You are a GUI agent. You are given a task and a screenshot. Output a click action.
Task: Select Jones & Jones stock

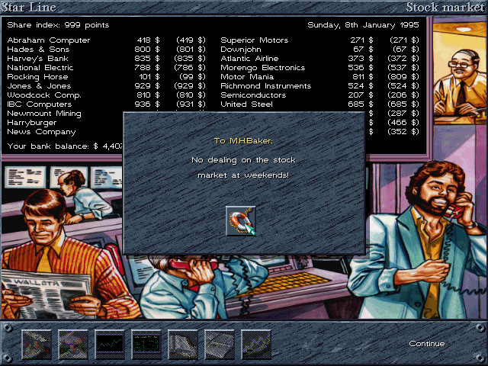pos(106,86)
